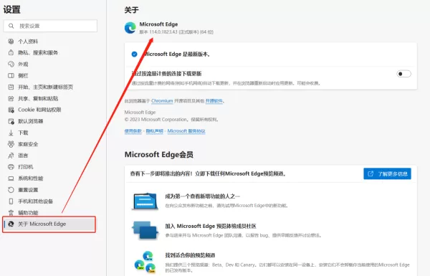Click the 辅助功能 accessibility icon

11,213
